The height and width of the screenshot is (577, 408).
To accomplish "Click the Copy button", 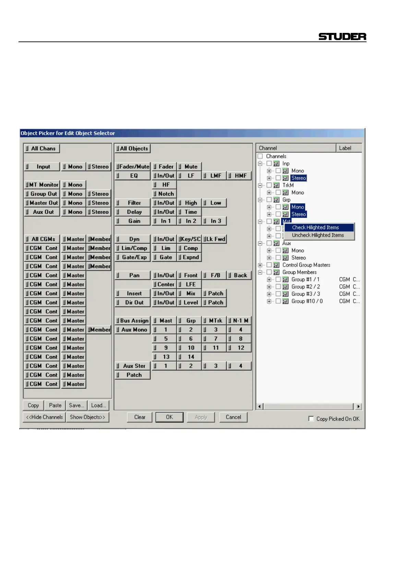I will coord(33,405).
